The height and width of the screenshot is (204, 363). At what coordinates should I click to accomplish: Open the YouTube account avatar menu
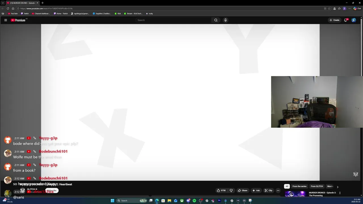[354, 20]
